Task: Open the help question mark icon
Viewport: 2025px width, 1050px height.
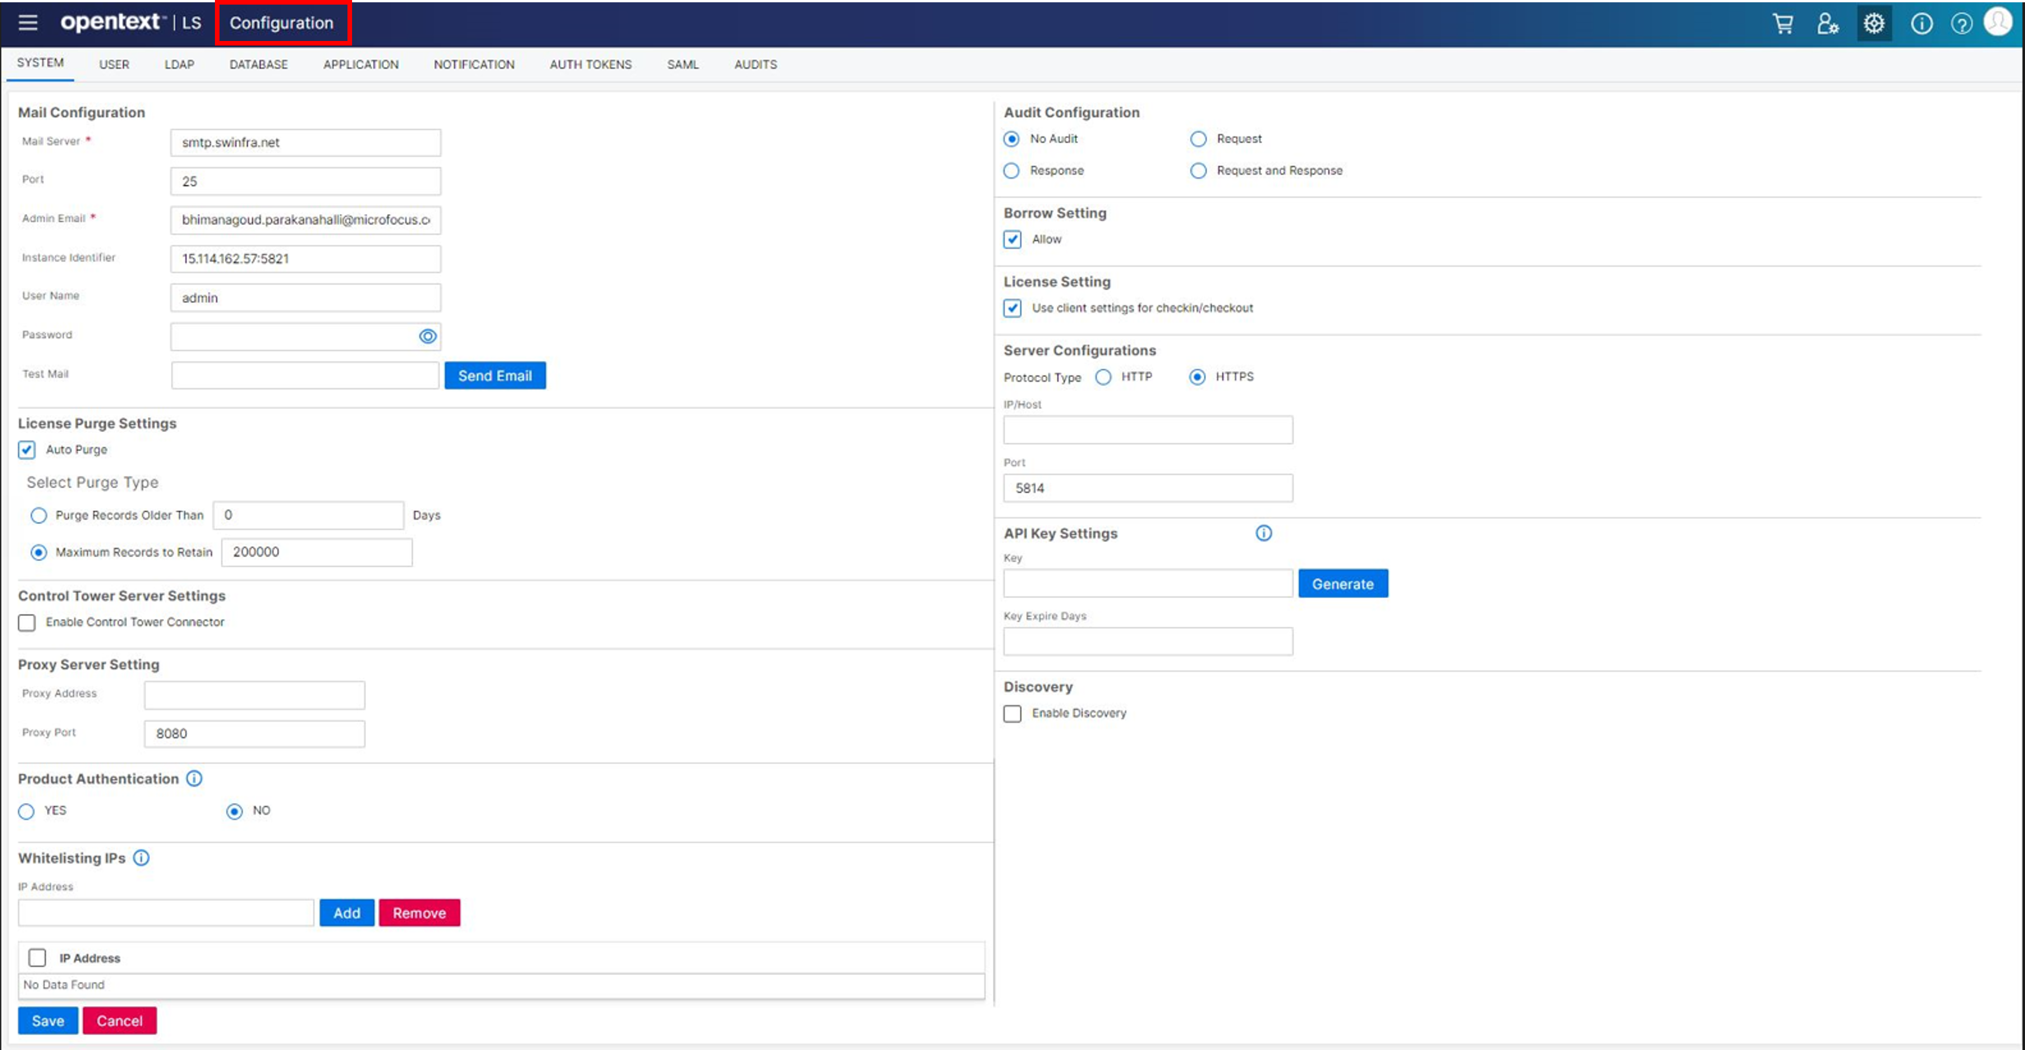Action: [x=1962, y=23]
